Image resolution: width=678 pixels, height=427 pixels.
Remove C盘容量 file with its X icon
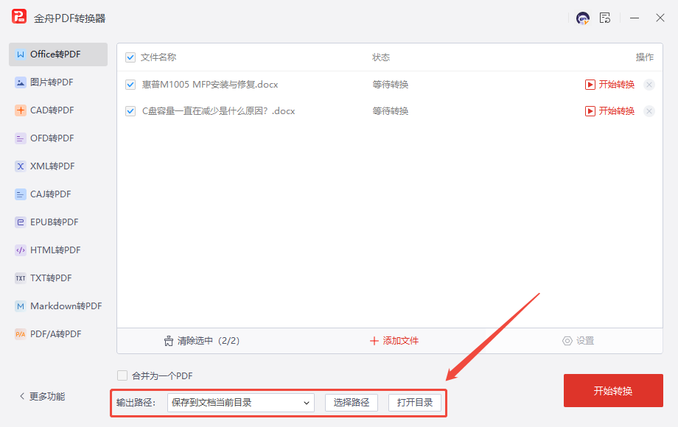pos(649,111)
